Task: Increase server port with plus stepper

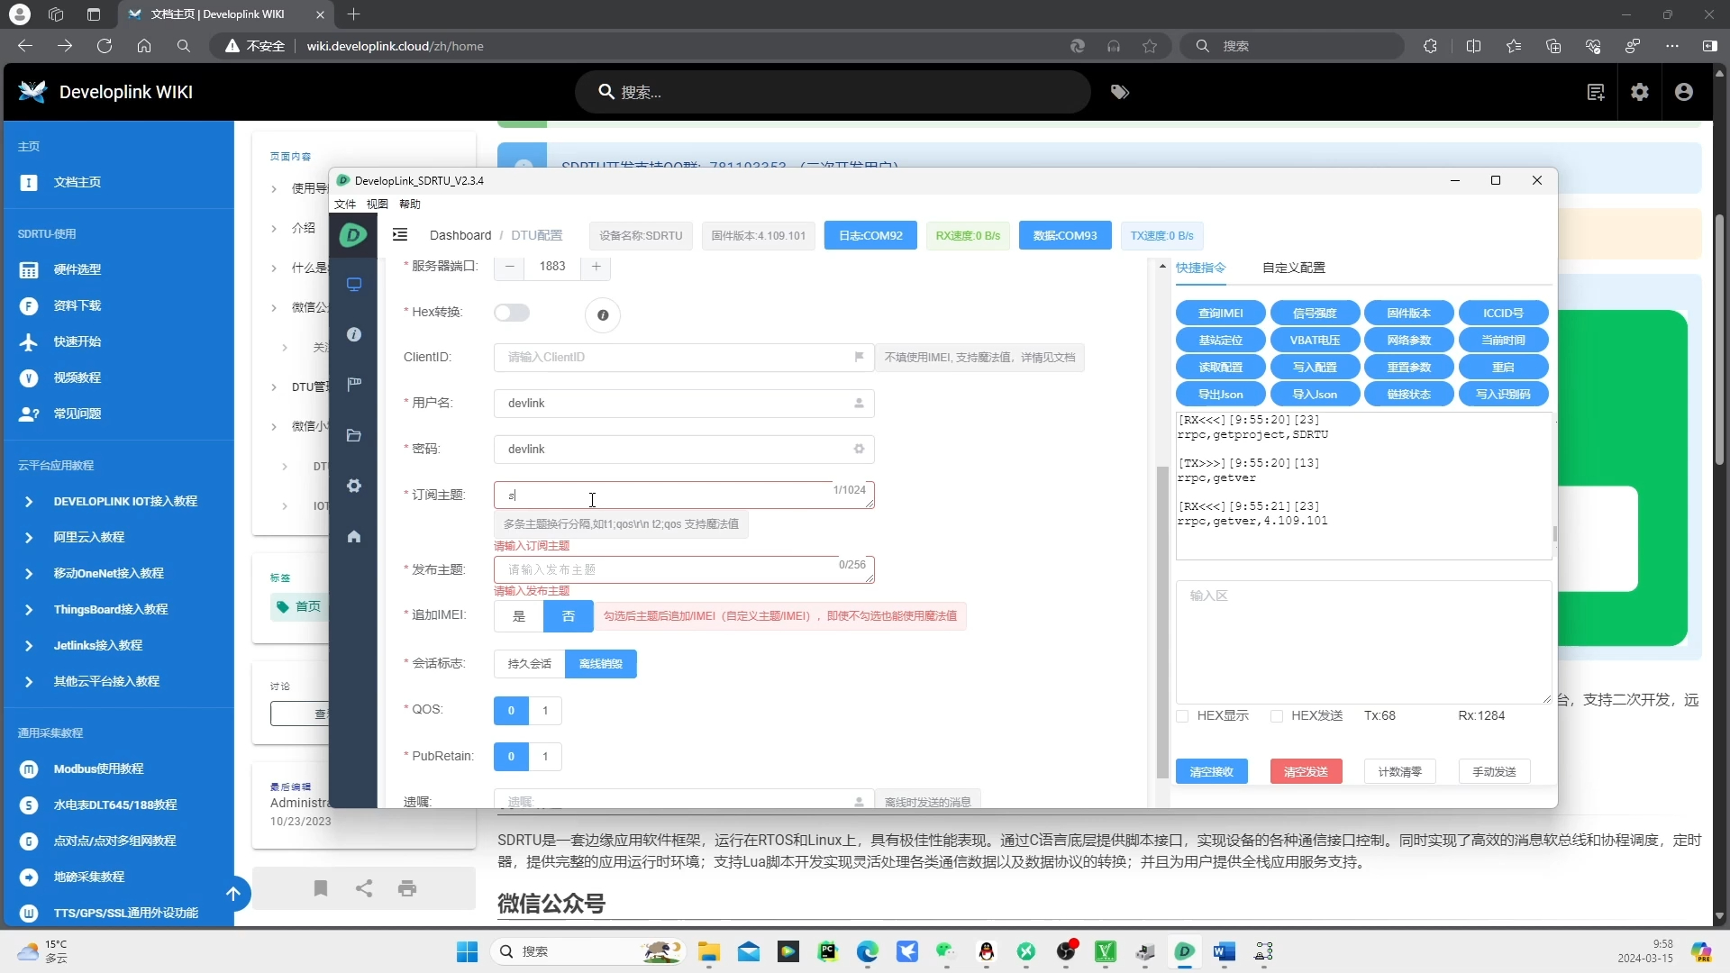Action: coord(596,267)
